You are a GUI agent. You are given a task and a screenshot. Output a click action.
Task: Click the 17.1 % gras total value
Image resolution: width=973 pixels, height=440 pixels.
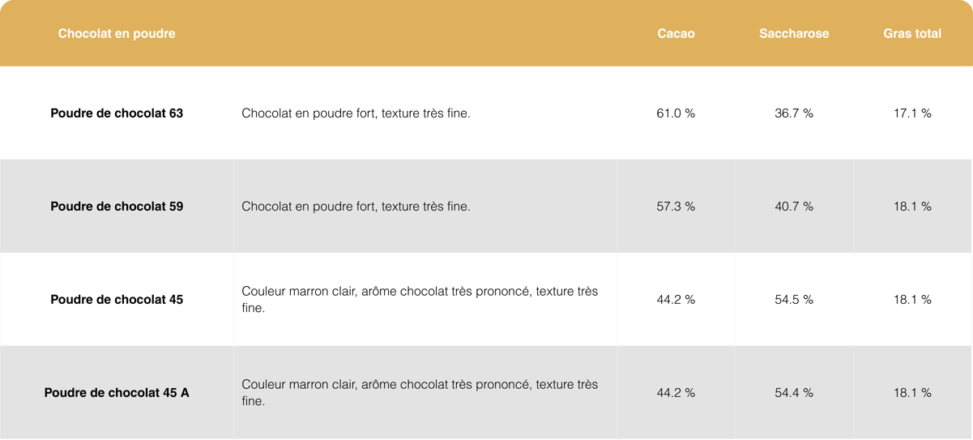[x=912, y=113]
